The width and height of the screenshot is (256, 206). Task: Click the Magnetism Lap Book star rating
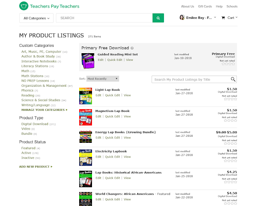coord(230,120)
